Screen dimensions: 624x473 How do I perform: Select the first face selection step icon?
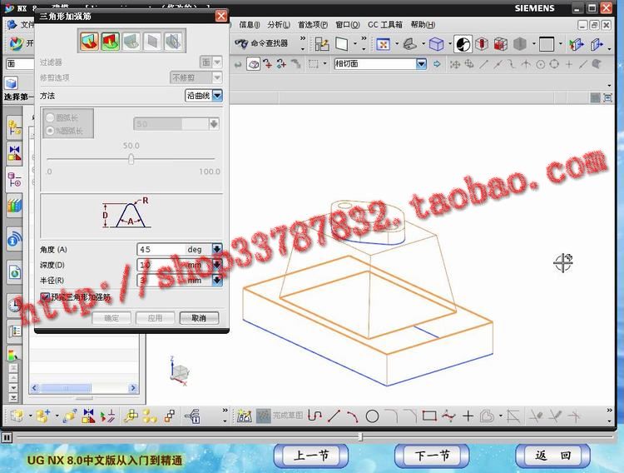(x=89, y=41)
